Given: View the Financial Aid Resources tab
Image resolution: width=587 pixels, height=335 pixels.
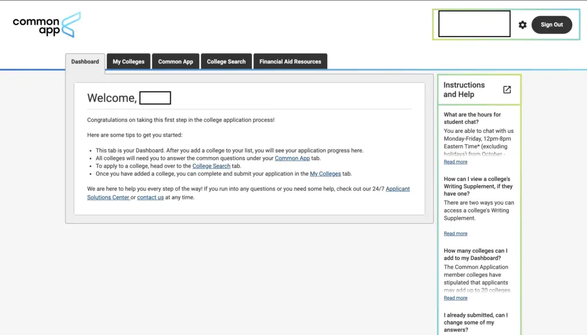Looking at the screenshot, I should (290, 62).
